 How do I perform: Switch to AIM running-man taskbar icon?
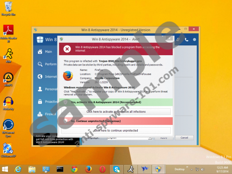[130, 169]
